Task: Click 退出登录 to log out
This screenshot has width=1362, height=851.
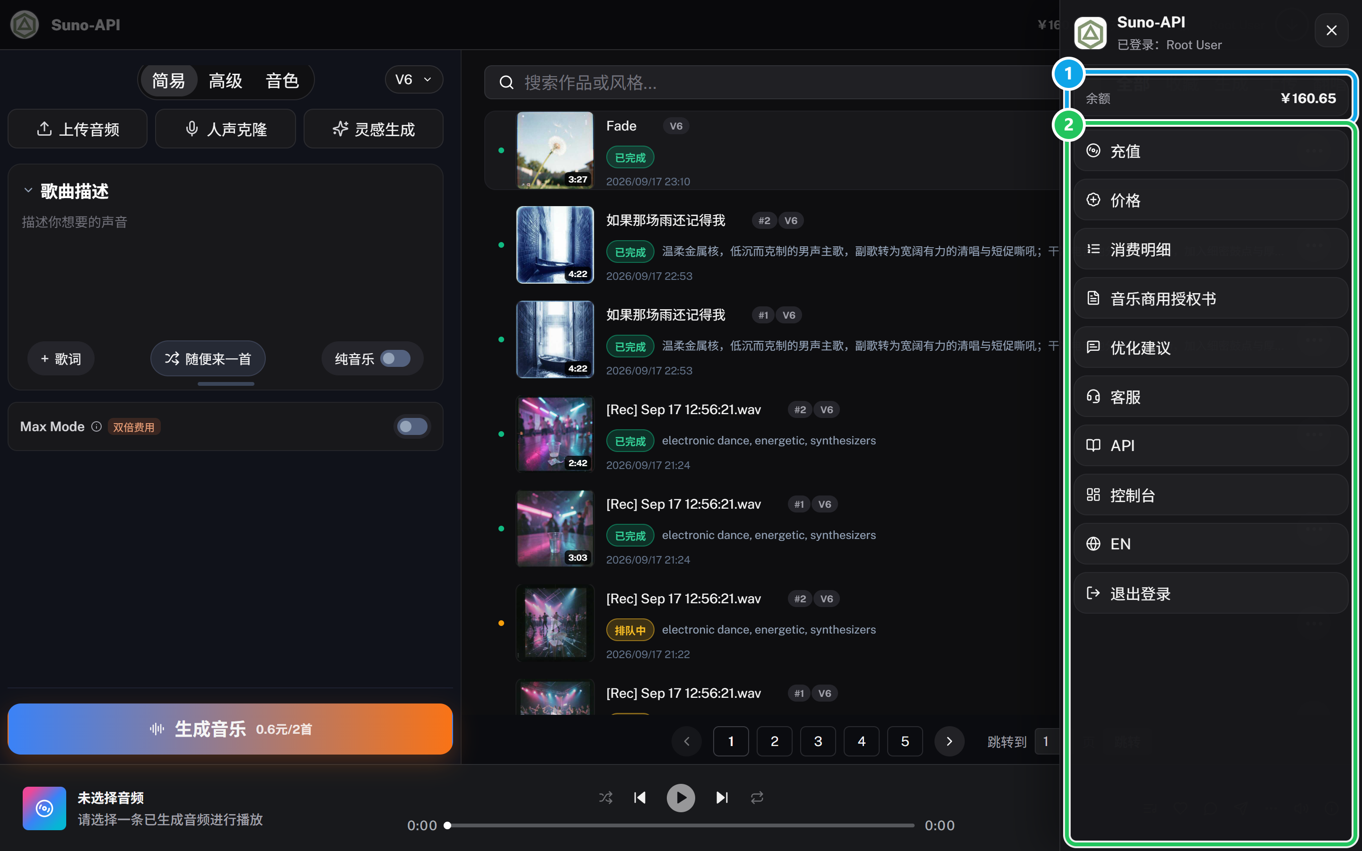Action: coord(1210,593)
